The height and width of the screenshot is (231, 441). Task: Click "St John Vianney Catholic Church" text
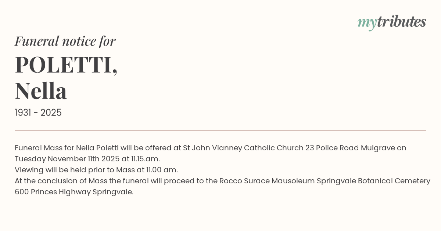243,148
